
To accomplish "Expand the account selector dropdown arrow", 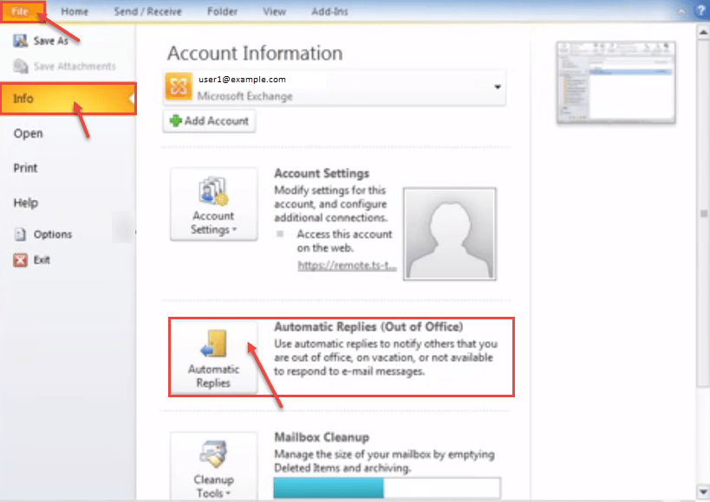I will click(498, 87).
